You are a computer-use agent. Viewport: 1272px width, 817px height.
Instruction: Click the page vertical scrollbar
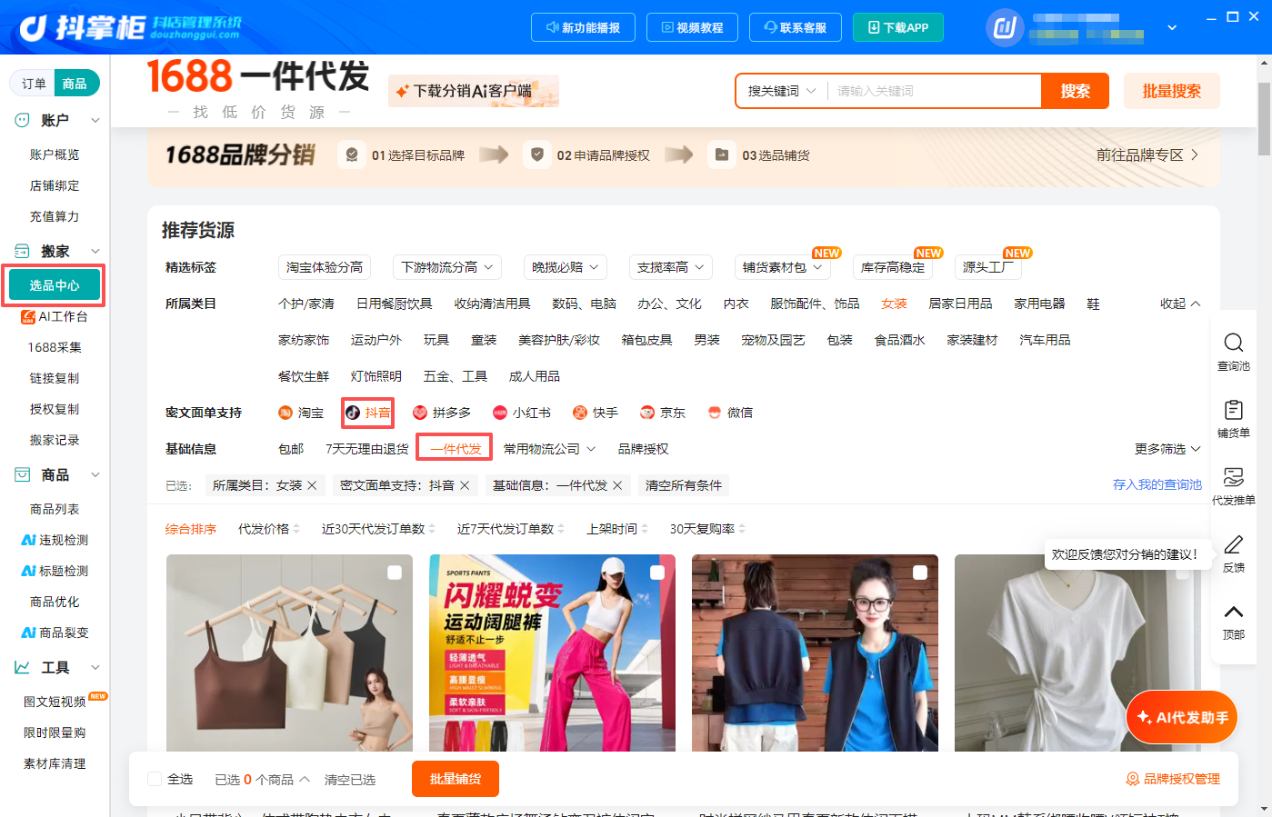tap(1264, 118)
